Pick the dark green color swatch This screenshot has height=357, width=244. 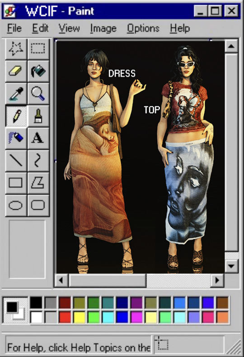(94, 302)
